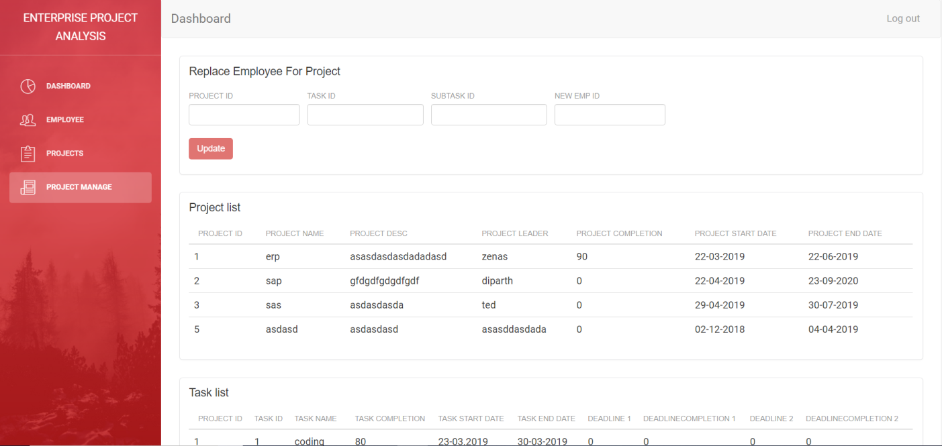
Task: Click the PROJECT NAME column header
Action: coord(295,233)
